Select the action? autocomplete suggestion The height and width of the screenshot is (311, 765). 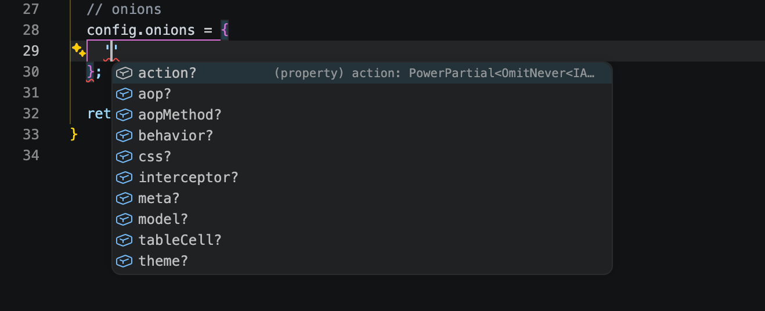(167, 73)
